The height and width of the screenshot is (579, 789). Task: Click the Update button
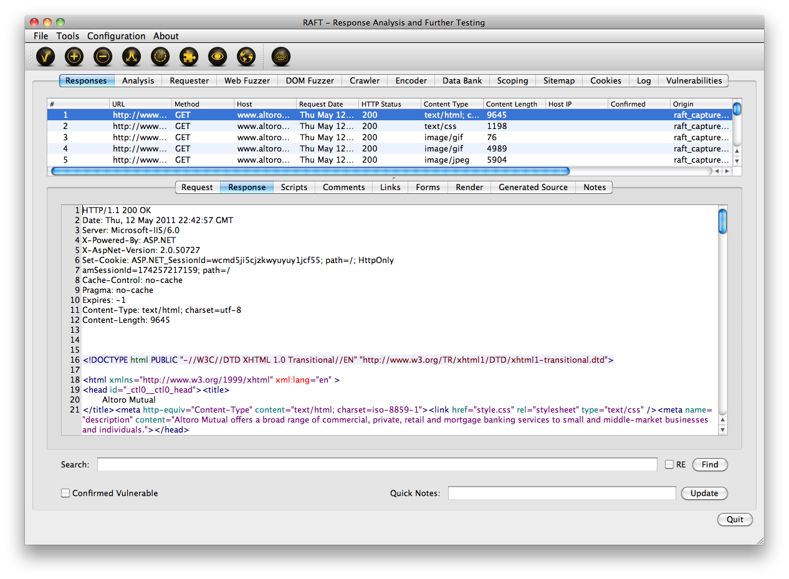pyautogui.click(x=704, y=493)
